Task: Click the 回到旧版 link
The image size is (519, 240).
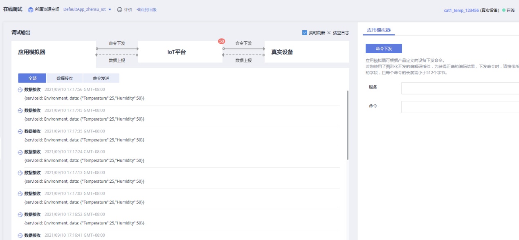Action: pyautogui.click(x=146, y=10)
